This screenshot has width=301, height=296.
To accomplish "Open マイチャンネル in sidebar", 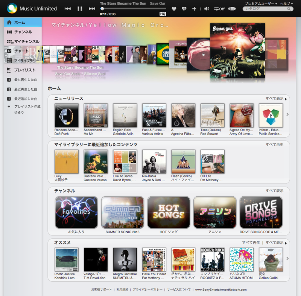I will pyautogui.click(x=23, y=41).
